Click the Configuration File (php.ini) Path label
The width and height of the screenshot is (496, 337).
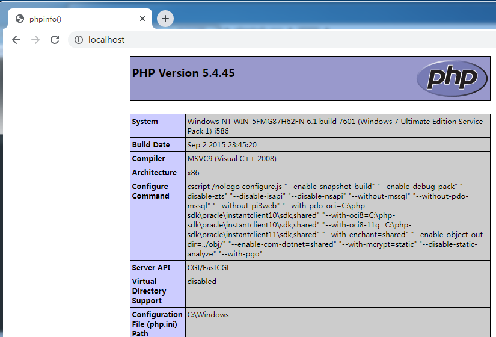click(157, 324)
